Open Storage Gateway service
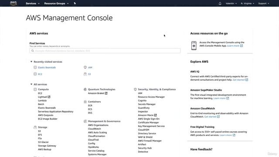 click(47, 146)
